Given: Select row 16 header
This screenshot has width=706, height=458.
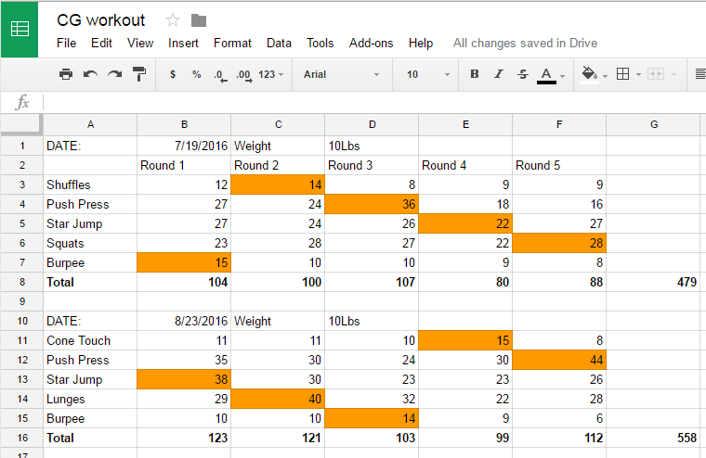Looking at the screenshot, I should [21, 438].
